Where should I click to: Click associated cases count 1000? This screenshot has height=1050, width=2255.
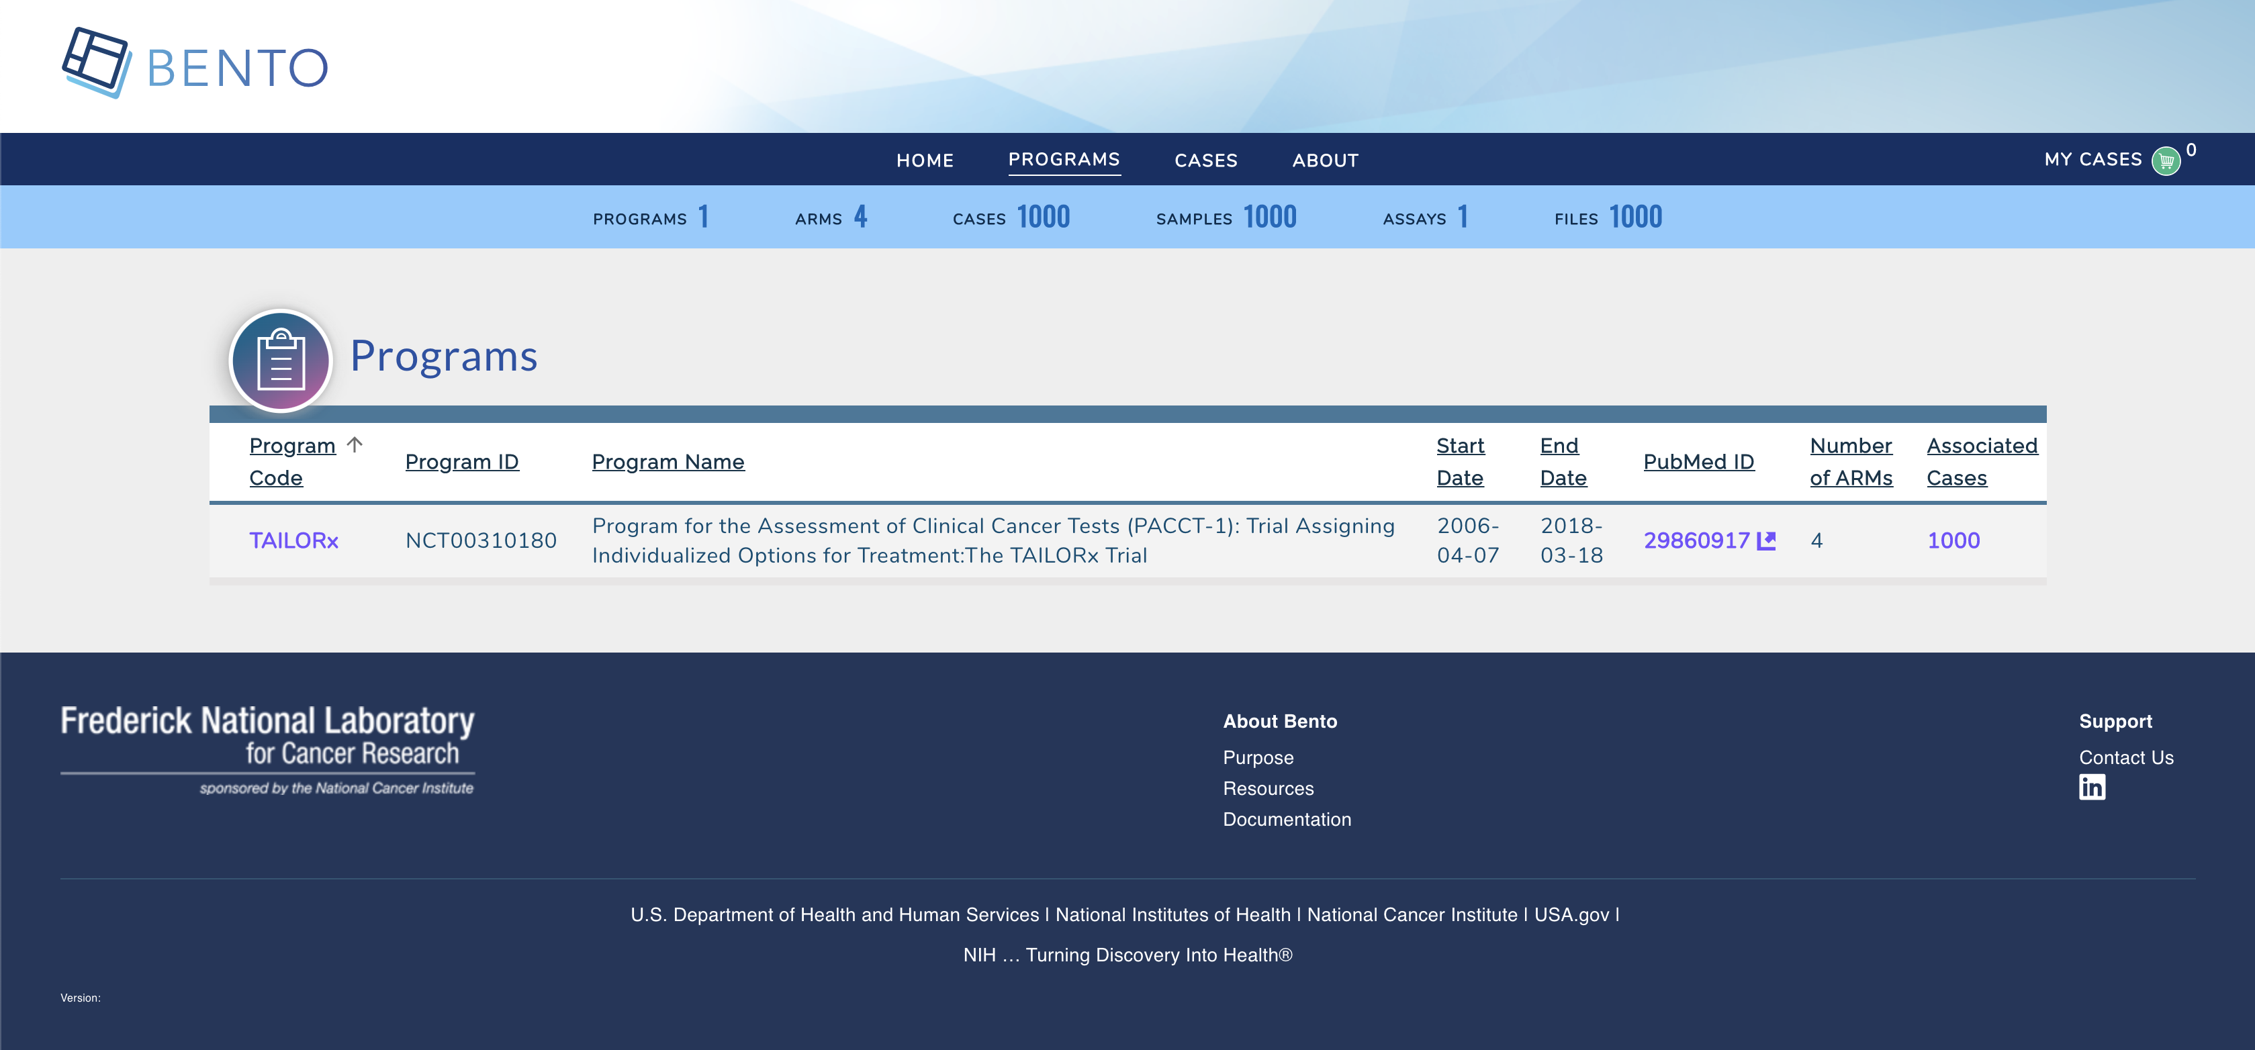(x=1953, y=540)
